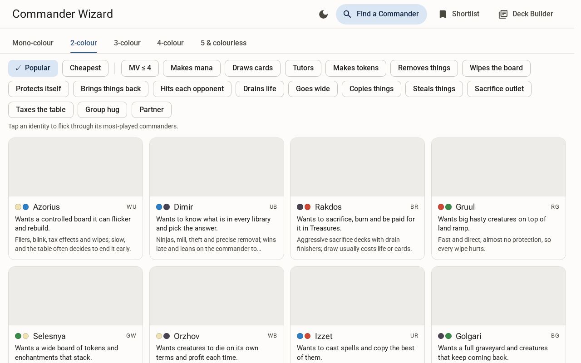The width and height of the screenshot is (581, 363).
Task: Select the Group hug chip
Action: click(x=102, y=110)
